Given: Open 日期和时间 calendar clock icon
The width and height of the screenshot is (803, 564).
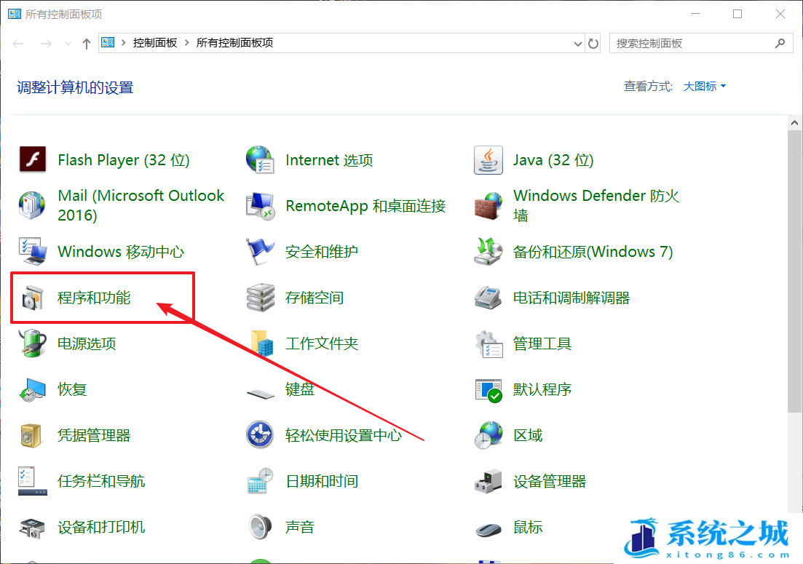Looking at the screenshot, I should 260,480.
